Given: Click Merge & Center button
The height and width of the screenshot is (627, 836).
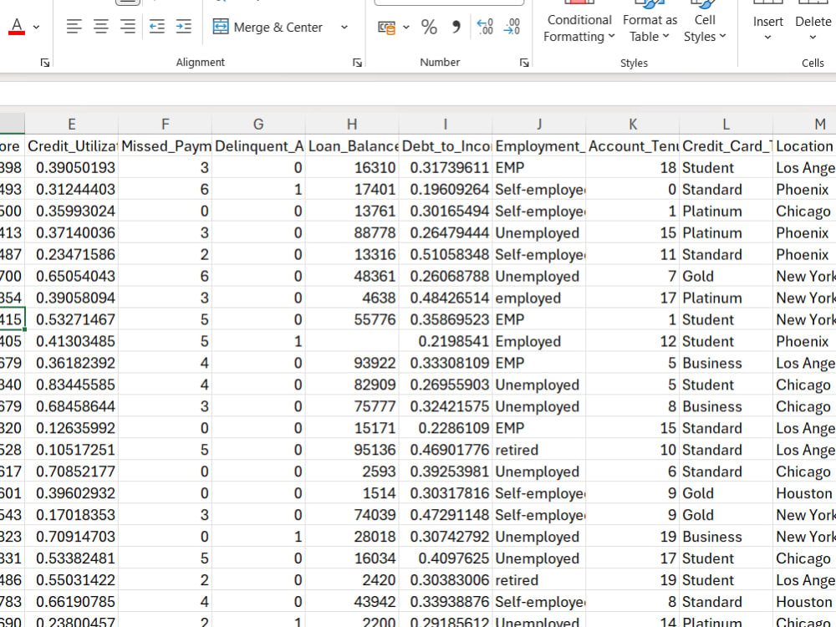Looking at the screenshot, I should pos(268,27).
